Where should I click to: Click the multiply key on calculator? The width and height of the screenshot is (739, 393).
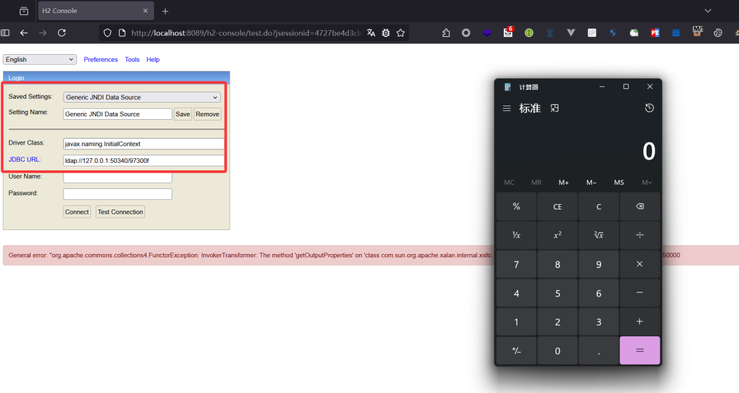tap(640, 264)
